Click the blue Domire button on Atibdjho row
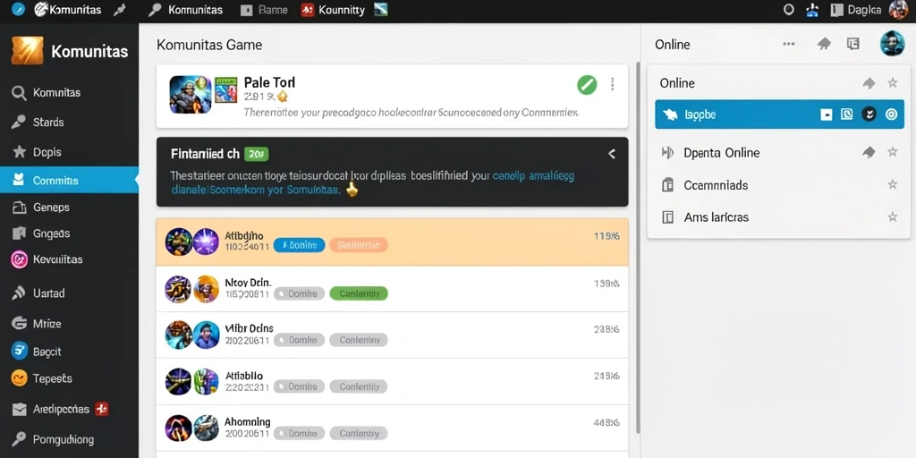Screen dimensions: 916x458 pos(299,245)
